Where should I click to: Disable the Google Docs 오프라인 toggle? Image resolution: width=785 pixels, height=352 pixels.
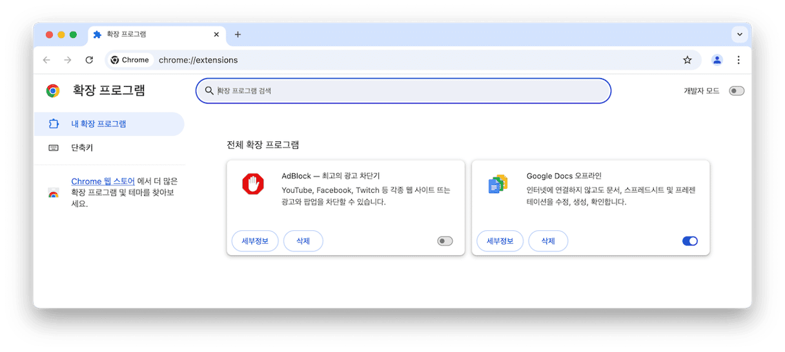click(690, 241)
